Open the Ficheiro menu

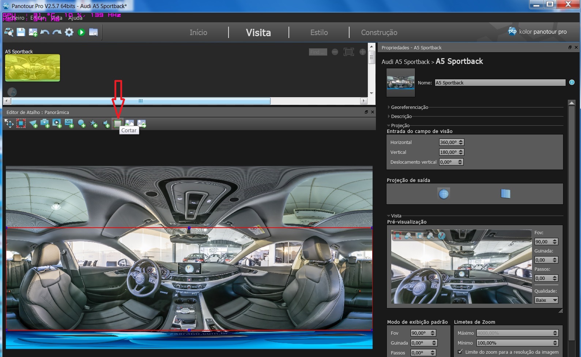[15, 18]
